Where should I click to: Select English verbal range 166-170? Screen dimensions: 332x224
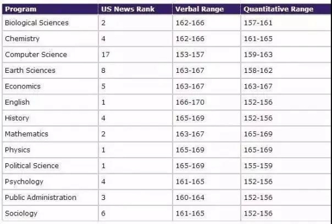[x=190, y=102]
